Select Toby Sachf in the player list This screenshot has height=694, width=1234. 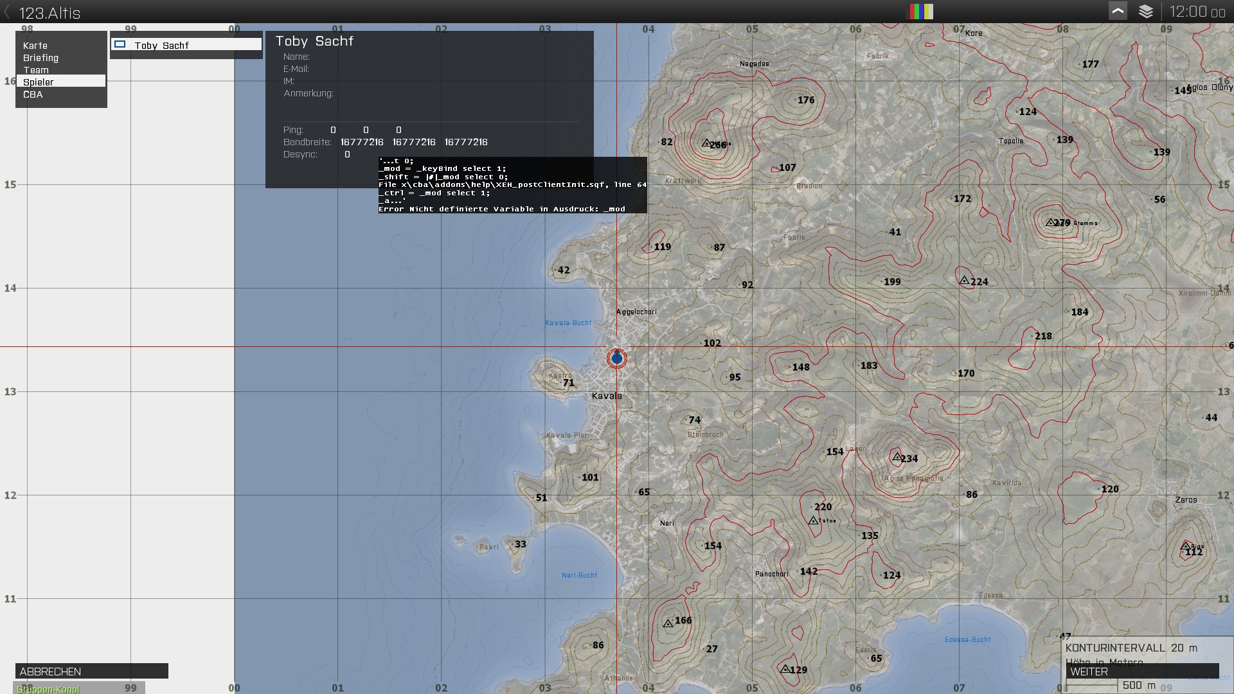click(x=186, y=45)
